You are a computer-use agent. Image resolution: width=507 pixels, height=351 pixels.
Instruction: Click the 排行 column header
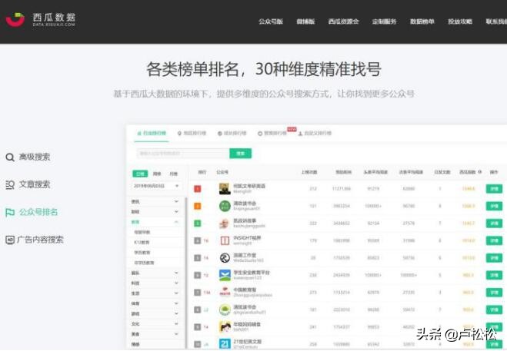click(x=202, y=172)
